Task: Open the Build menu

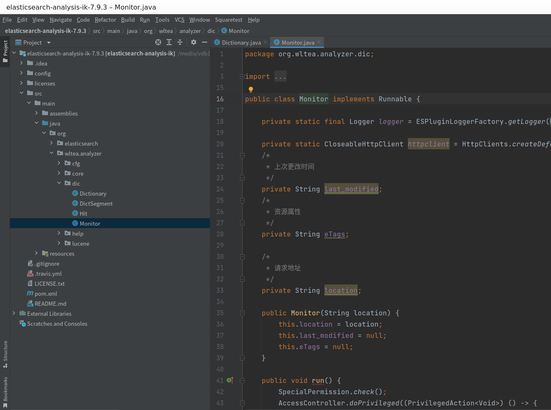Action: point(128,20)
